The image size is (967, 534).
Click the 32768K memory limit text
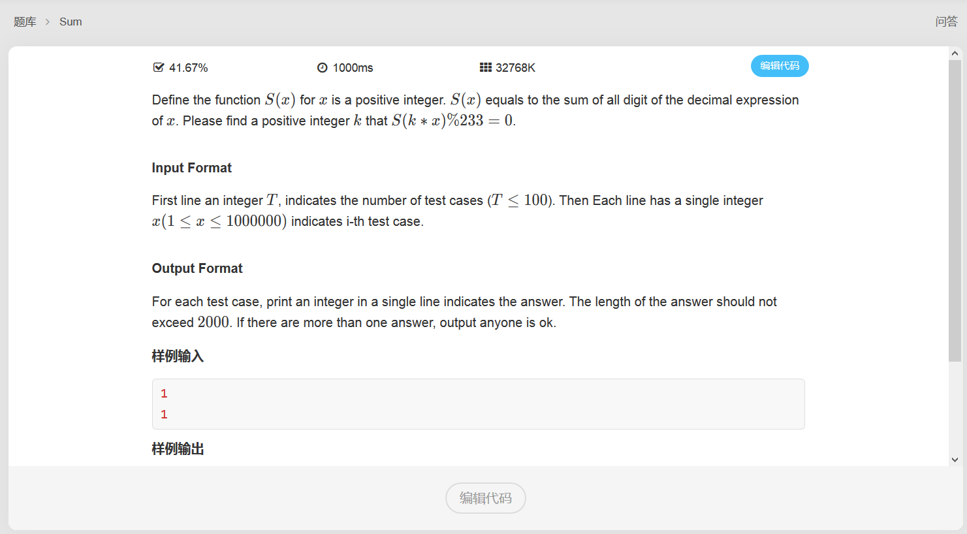coord(515,68)
